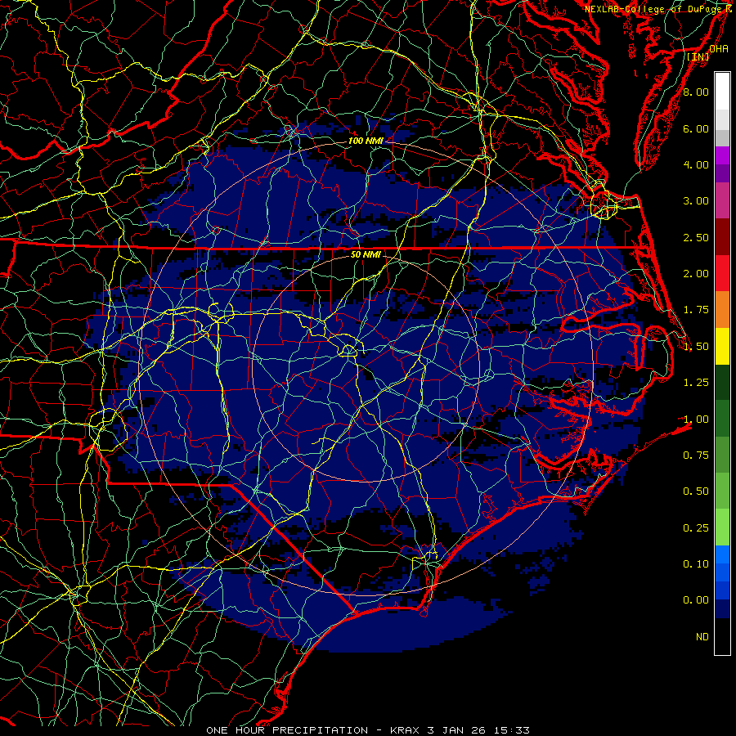Click the 2.00 legend value

click(696, 274)
